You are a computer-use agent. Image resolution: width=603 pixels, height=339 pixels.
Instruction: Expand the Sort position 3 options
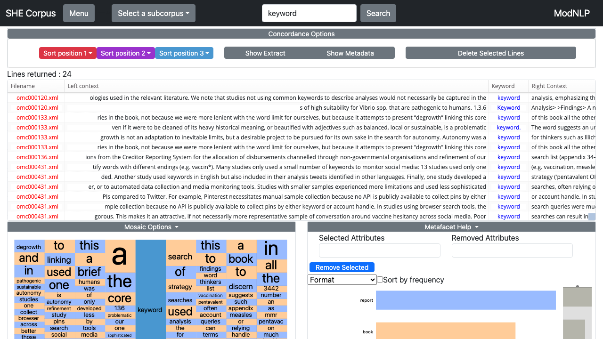pos(184,53)
